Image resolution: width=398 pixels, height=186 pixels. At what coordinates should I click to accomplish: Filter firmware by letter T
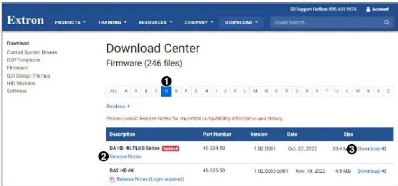327,92
